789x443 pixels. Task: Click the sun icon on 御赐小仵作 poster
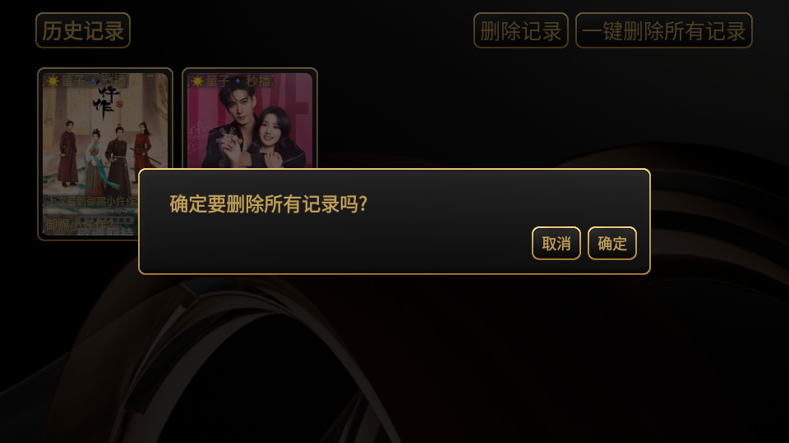pos(53,81)
